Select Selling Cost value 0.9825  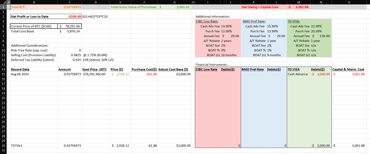click(69, 55)
